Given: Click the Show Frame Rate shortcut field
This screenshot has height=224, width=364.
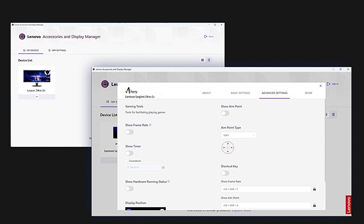Looking at the screenshot, I should (x=266, y=189).
